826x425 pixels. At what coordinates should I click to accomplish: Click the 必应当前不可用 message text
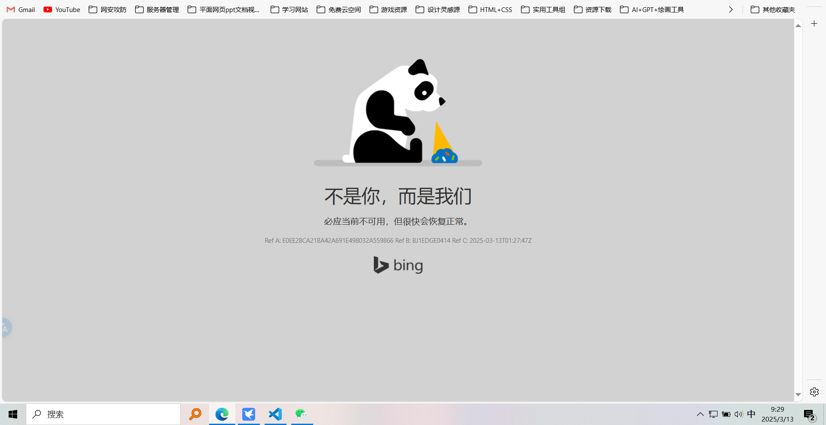[x=396, y=221]
